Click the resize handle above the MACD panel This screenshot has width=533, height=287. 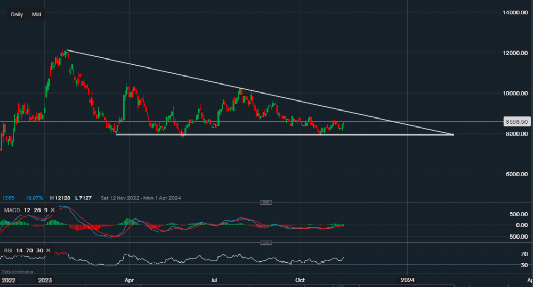(266, 202)
